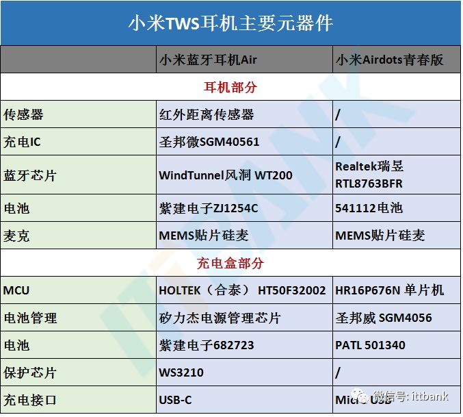Select MEMS贴片硅麦 in the Air column
Screen dimensions: 463x417
tap(244, 236)
